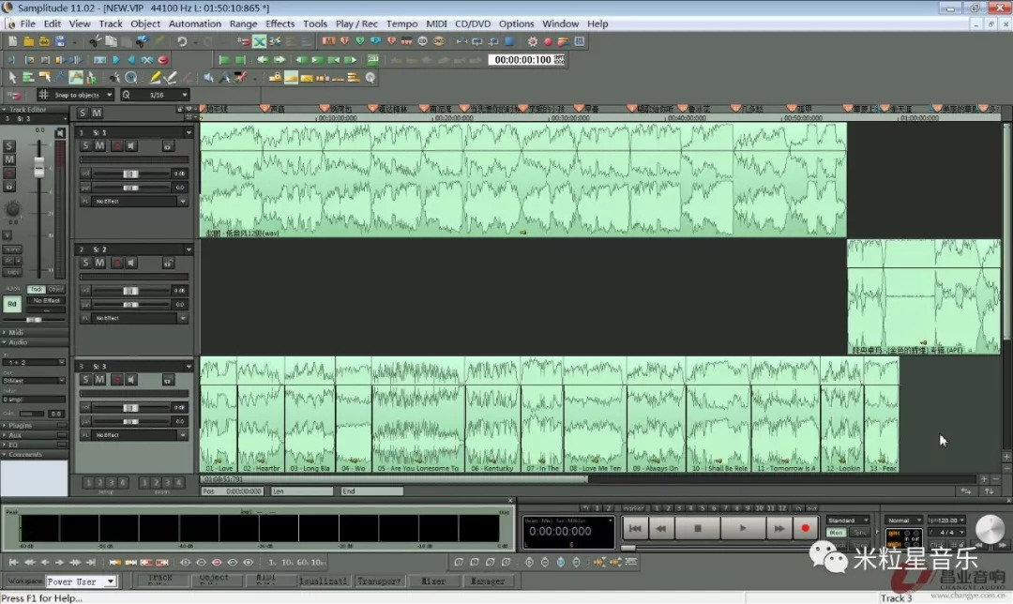The image size is (1013, 604).
Task: Click the save disk icon
Action: coord(59,41)
